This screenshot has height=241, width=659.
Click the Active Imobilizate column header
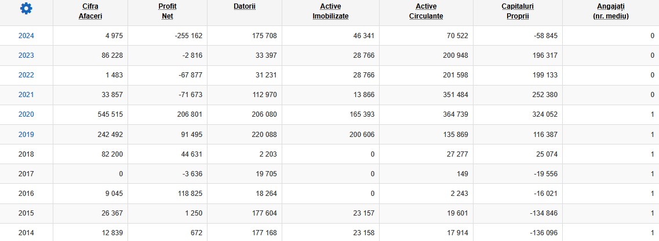click(x=330, y=12)
